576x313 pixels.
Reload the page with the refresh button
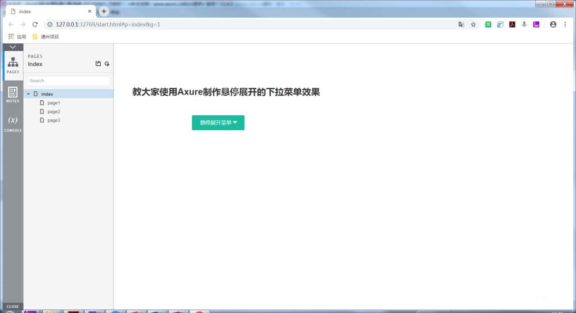[x=35, y=25]
